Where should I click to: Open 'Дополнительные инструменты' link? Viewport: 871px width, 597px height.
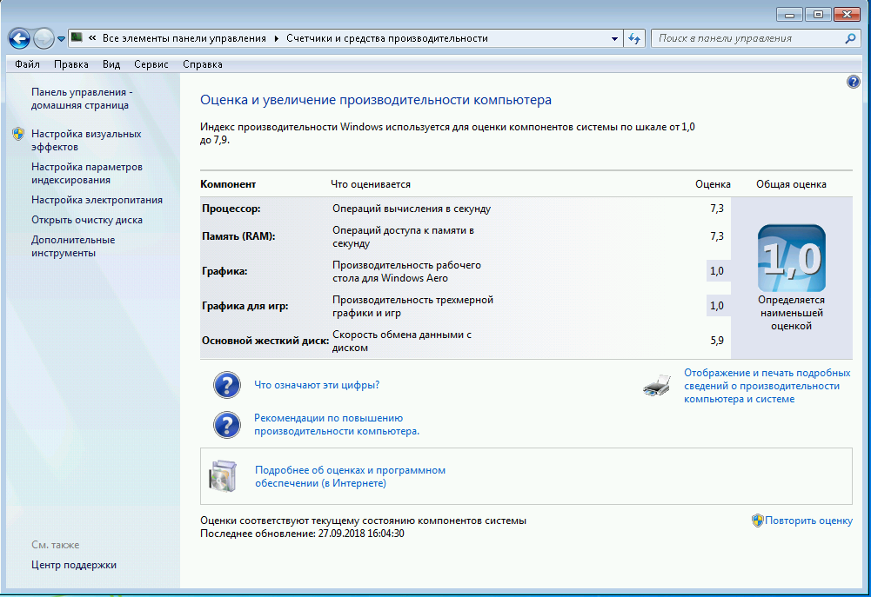click(x=73, y=246)
